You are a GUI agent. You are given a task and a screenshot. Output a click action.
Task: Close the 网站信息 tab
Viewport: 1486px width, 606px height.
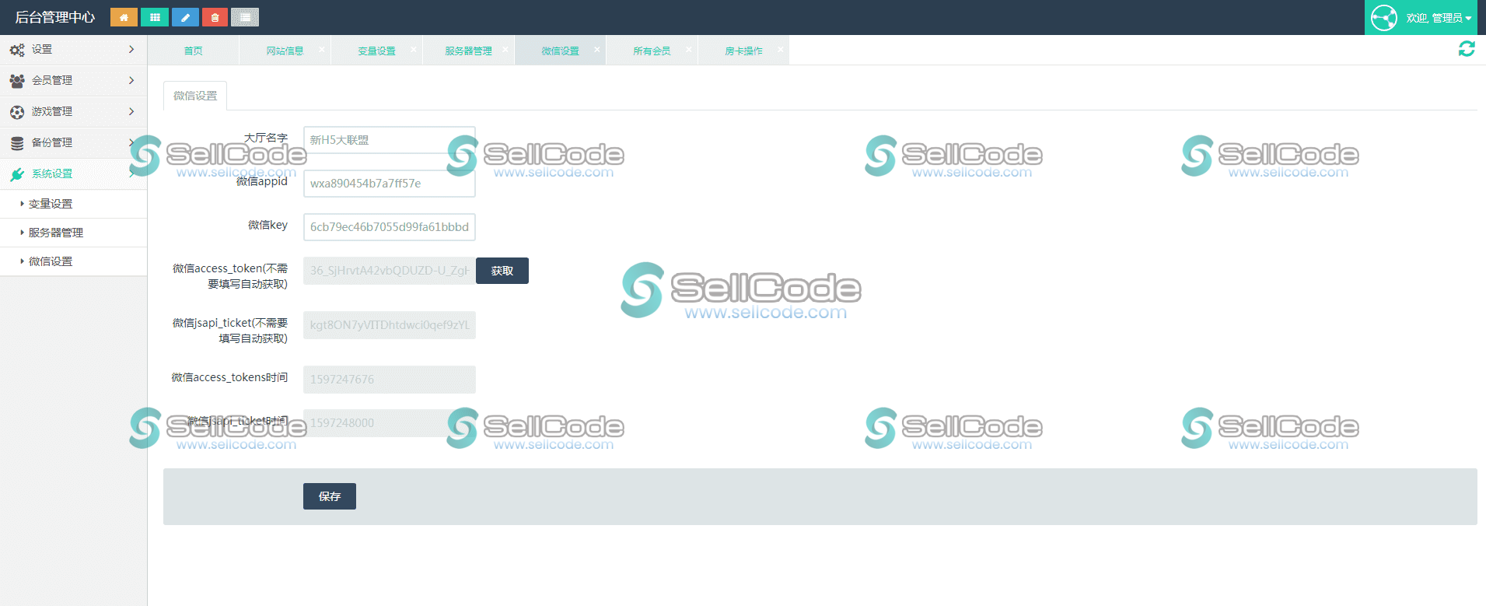click(321, 50)
